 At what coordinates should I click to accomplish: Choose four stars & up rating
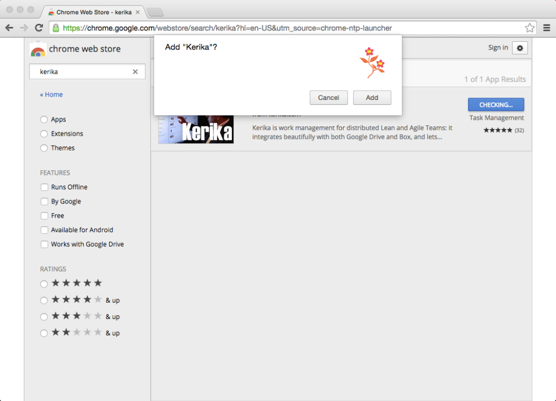click(x=44, y=301)
